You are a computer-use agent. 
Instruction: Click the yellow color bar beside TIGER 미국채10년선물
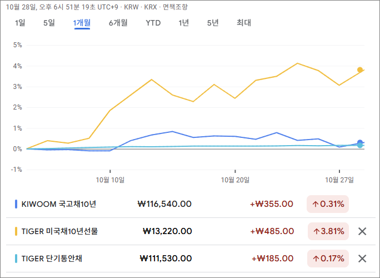click(x=16, y=231)
